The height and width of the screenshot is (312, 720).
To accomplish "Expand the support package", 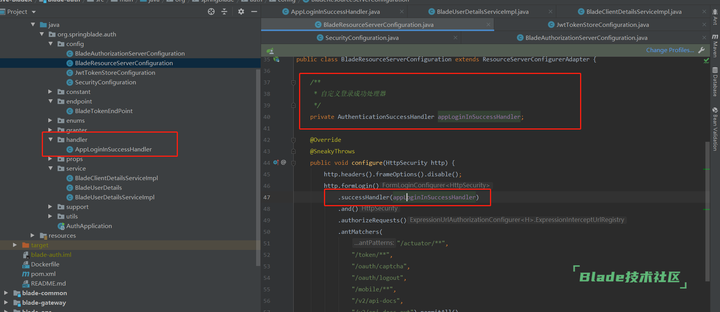I will 50,207.
